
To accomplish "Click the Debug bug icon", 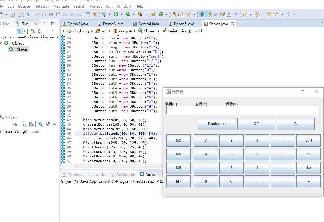I will point(104,14).
